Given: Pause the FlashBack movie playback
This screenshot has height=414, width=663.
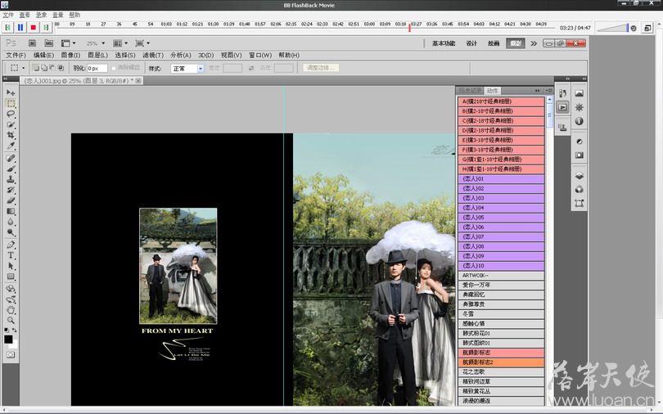Looking at the screenshot, I should (x=20, y=28).
